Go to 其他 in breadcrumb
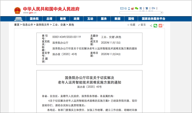192x113 pixels. click(x=71, y=25)
